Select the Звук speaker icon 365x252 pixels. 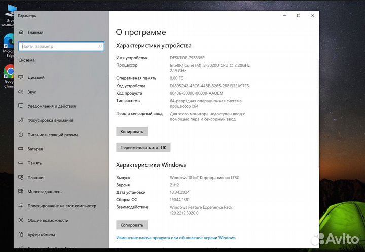(21, 92)
